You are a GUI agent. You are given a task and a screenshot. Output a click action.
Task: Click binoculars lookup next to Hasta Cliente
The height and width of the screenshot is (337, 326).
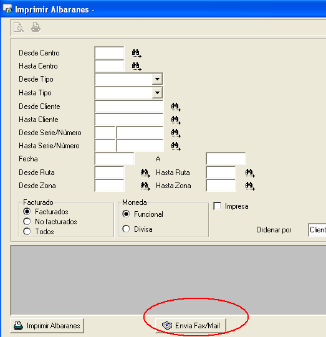coord(176,120)
